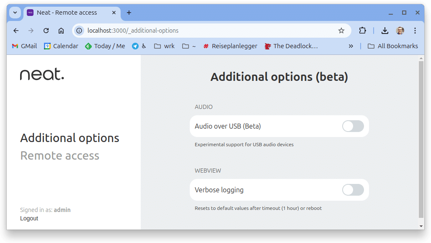The height and width of the screenshot is (243, 431).
Task: Open the Chrome three-dot menu
Action: (x=415, y=31)
